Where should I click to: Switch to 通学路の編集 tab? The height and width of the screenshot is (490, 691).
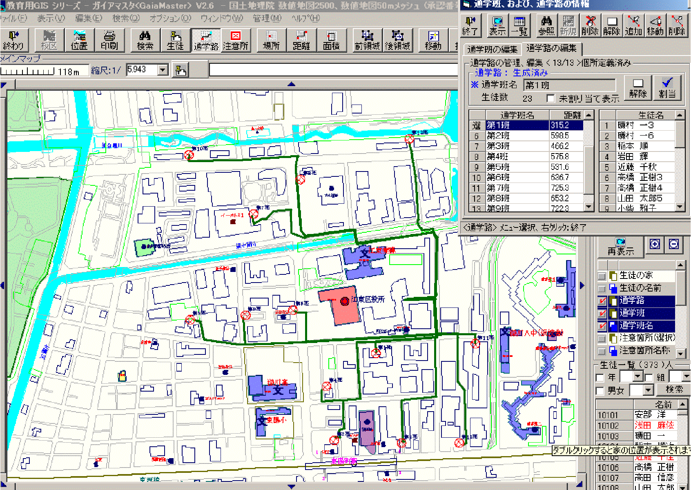[x=551, y=49]
